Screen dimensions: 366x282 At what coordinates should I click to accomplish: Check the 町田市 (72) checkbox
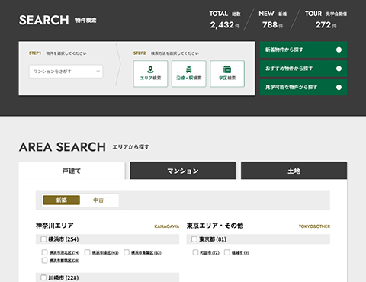(195, 252)
